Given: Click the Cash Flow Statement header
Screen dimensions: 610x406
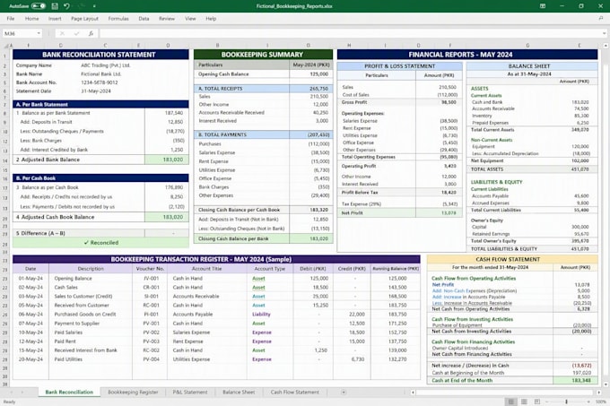Looking at the screenshot, I should (512, 259).
